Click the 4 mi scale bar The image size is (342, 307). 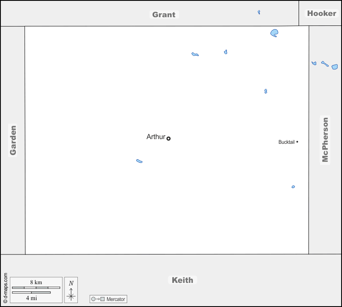point(31,293)
